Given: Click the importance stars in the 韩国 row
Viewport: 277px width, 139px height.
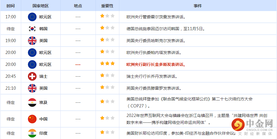Looking at the screenshot, I should (x=107, y=28).
